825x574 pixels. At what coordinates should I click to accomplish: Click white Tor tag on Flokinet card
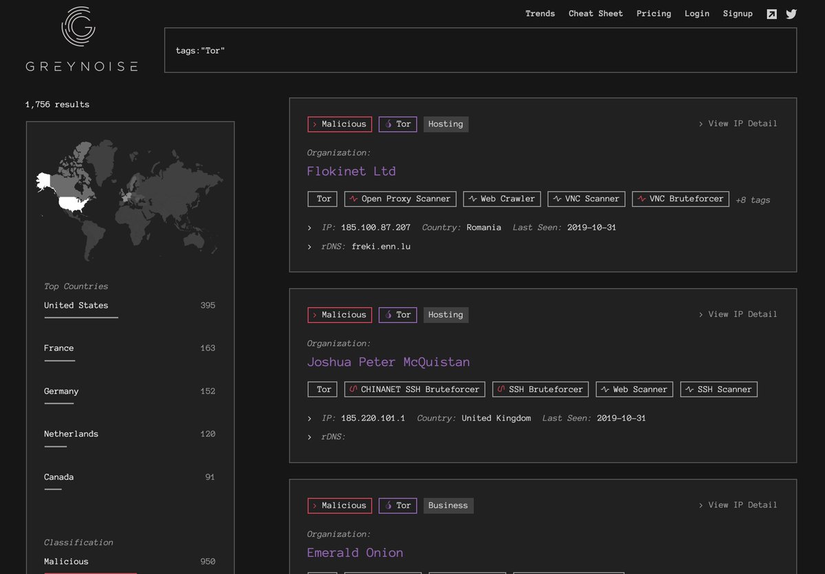point(323,199)
